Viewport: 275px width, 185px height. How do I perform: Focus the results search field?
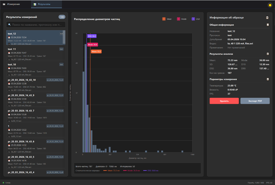36,25
